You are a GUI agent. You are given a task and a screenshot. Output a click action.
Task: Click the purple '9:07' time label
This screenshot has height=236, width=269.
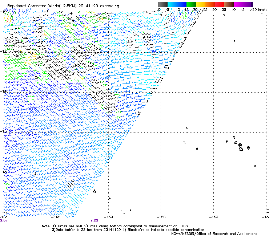4,220
